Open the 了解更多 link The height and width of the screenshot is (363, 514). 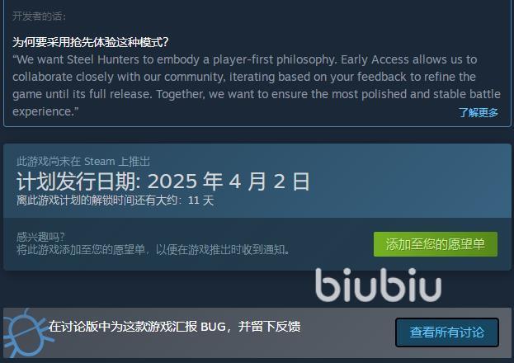[x=479, y=112]
